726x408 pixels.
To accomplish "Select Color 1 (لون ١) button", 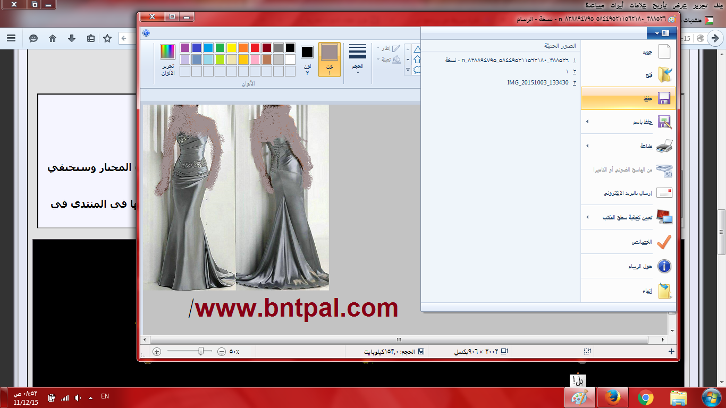I will pyautogui.click(x=330, y=59).
